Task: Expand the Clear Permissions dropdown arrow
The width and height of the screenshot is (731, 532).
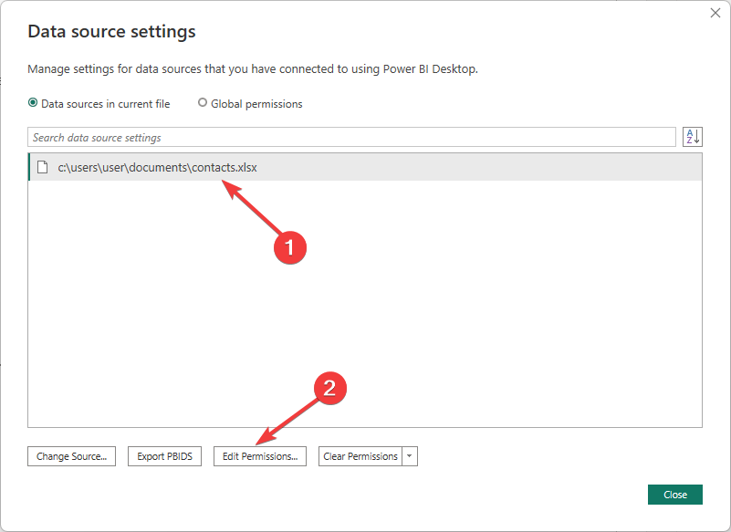Action: click(x=410, y=456)
